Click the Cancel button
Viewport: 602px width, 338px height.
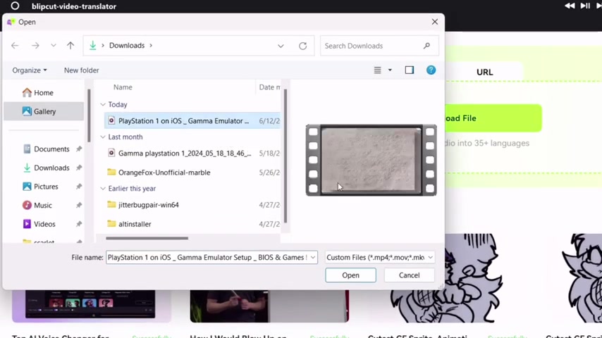(x=410, y=275)
